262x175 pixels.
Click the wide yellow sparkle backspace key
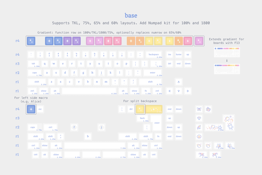click(154, 109)
